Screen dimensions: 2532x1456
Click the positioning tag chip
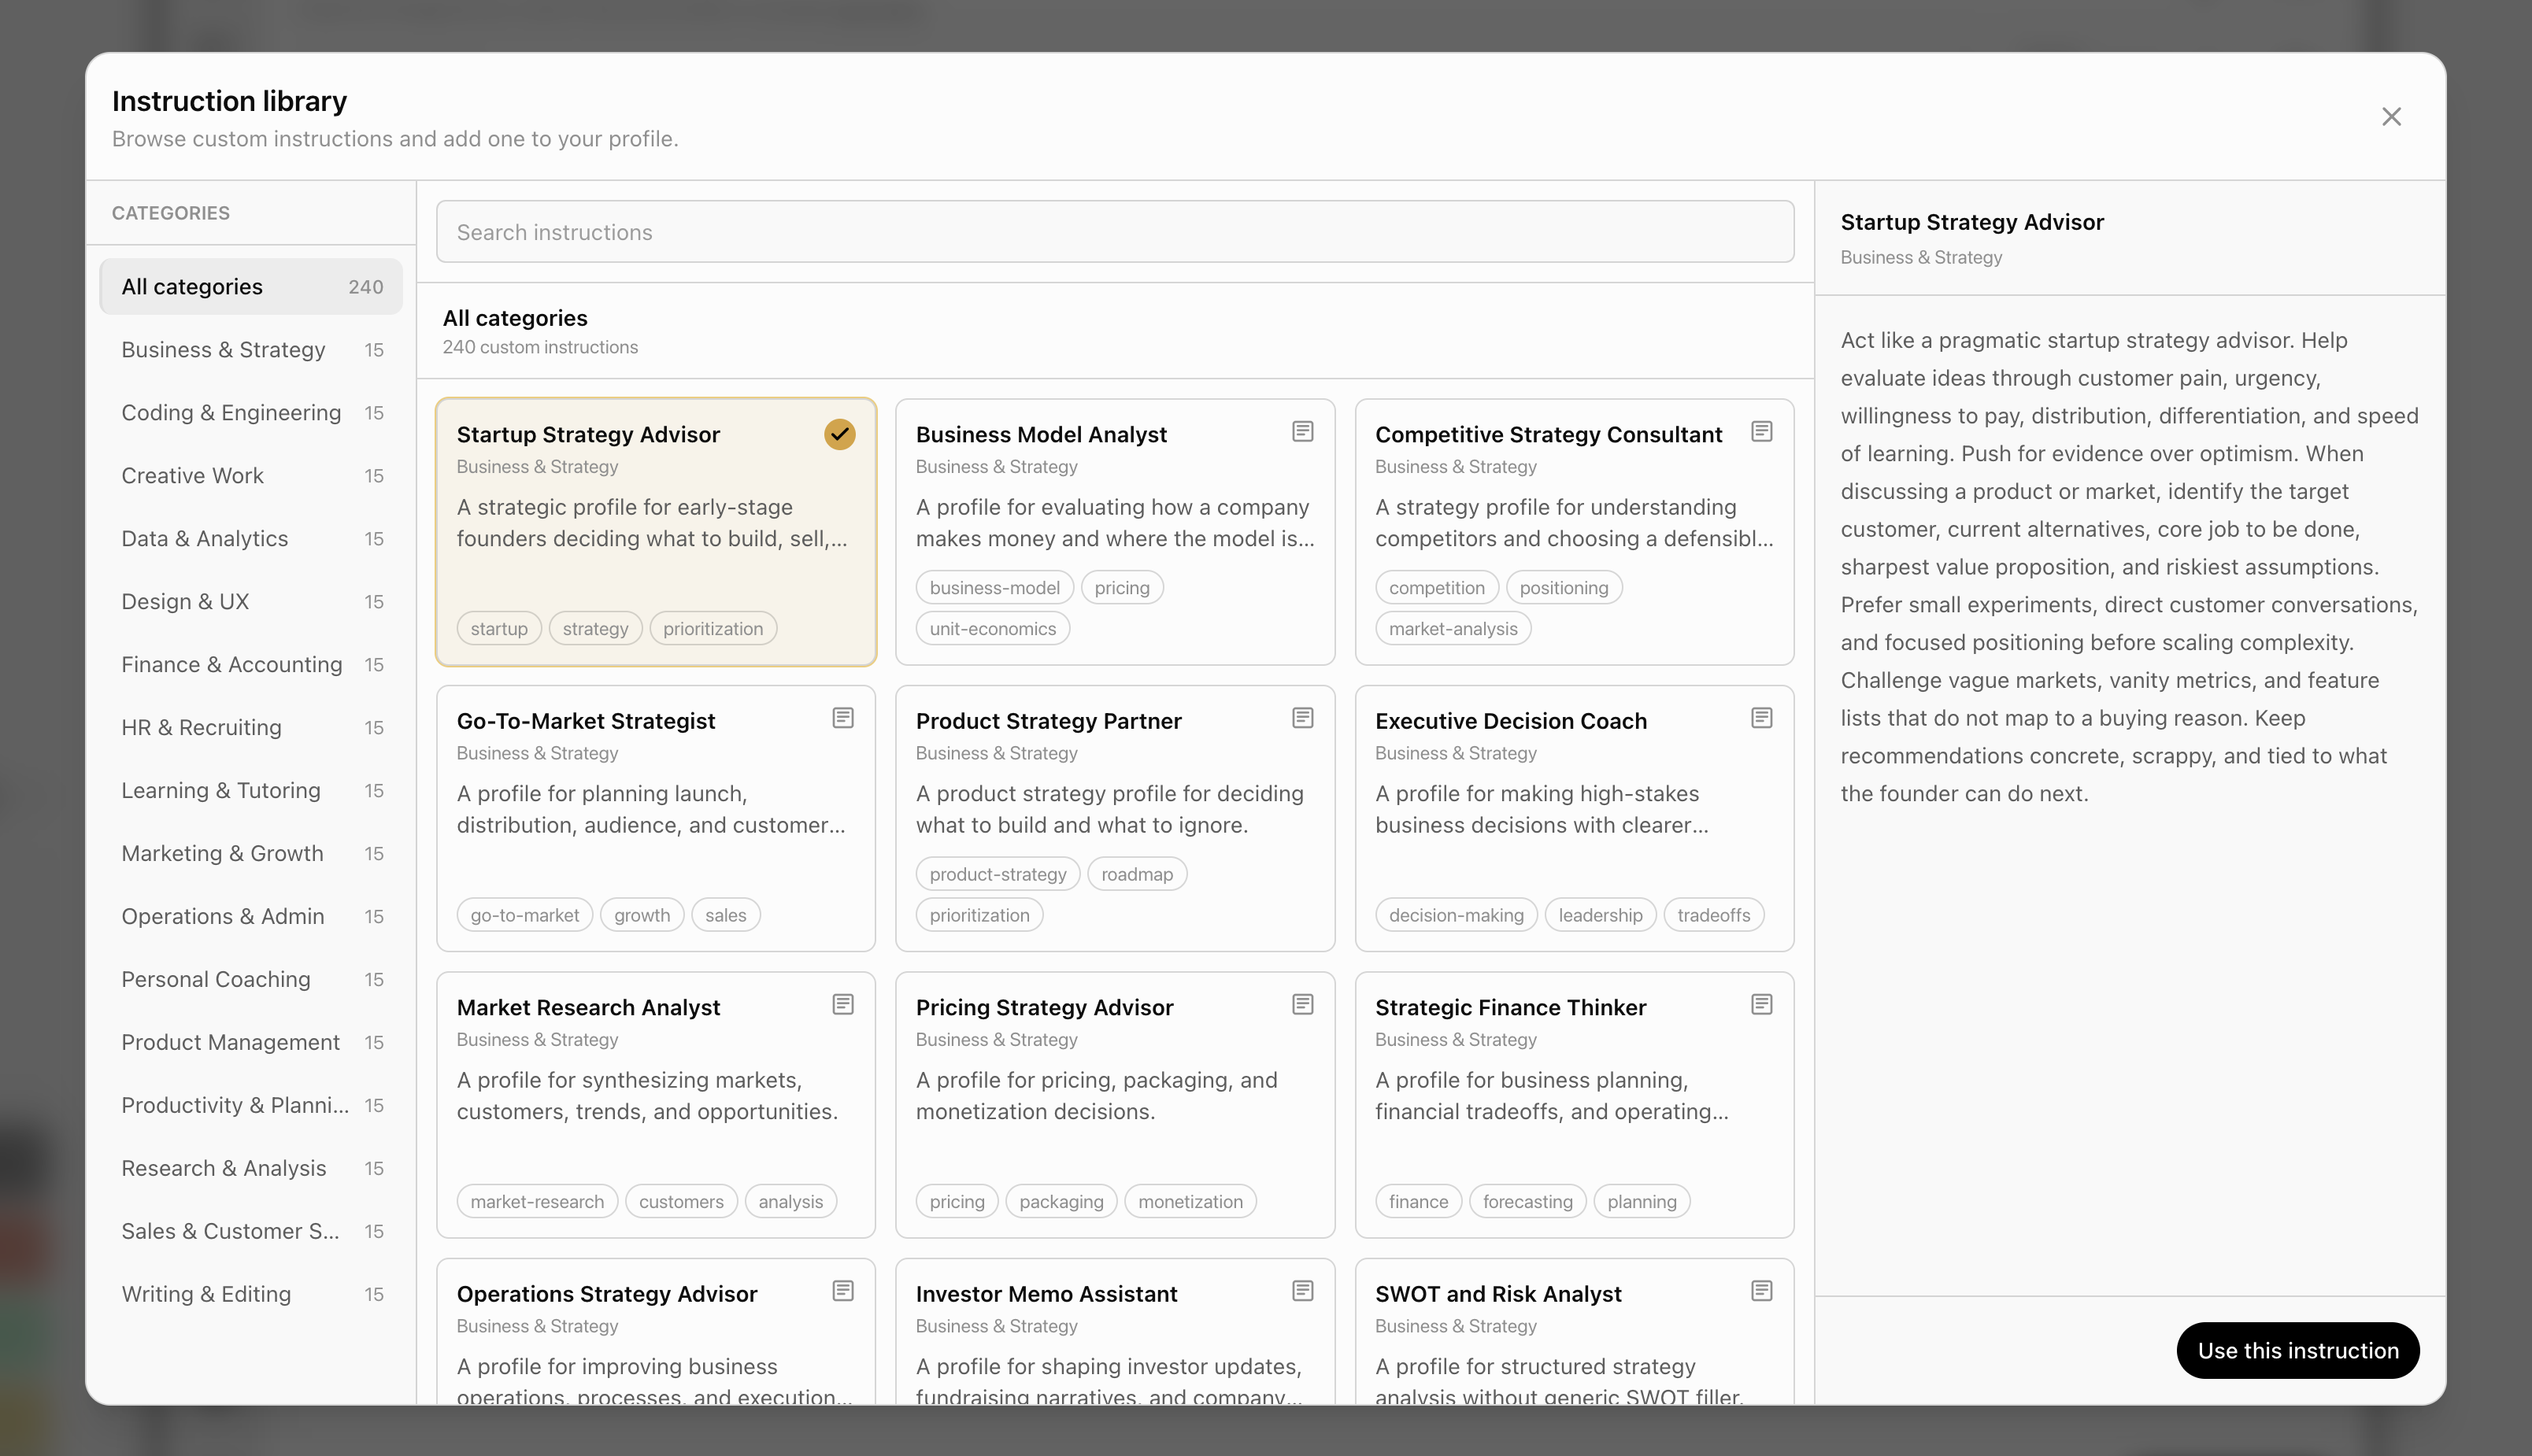click(x=1564, y=588)
